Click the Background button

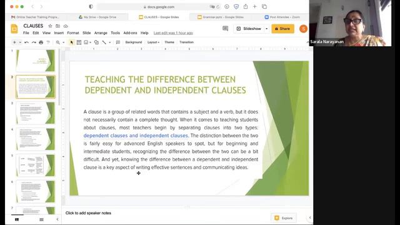coord(133,42)
